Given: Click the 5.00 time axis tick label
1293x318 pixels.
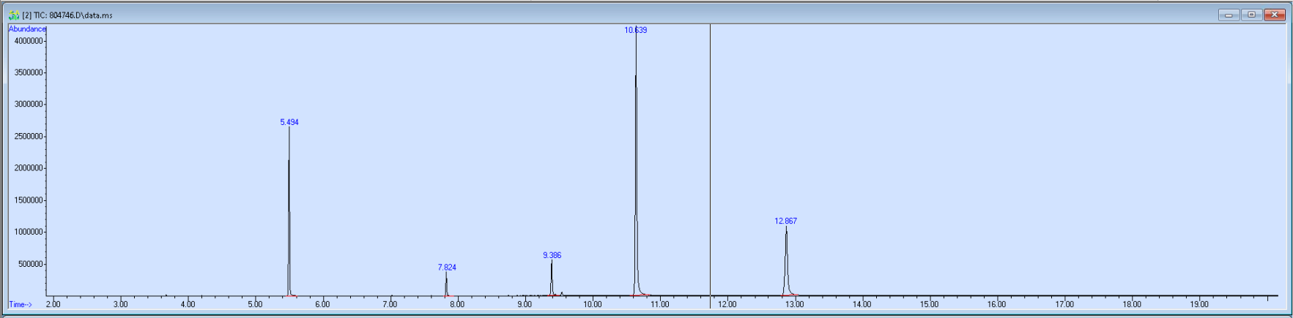Looking at the screenshot, I should coord(255,304).
